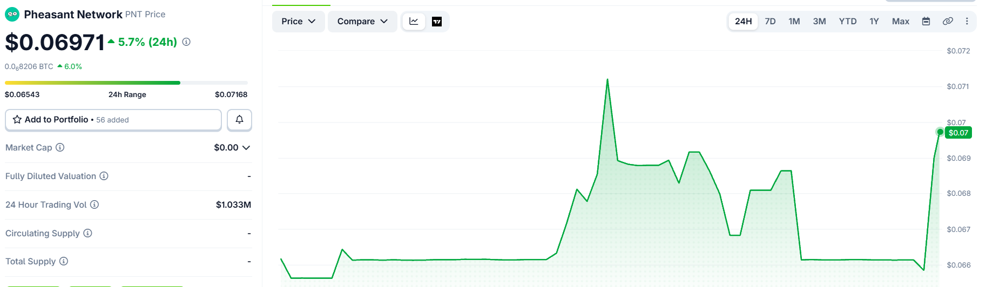
Task: Click the chart link icon
Action: coord(948,21)
